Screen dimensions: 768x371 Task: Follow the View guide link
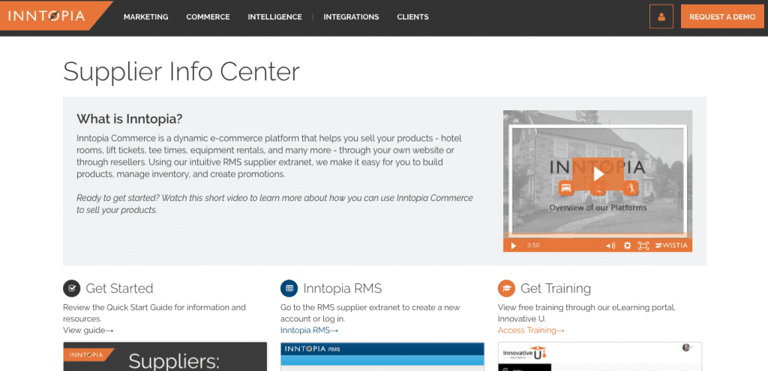(88, 331)
